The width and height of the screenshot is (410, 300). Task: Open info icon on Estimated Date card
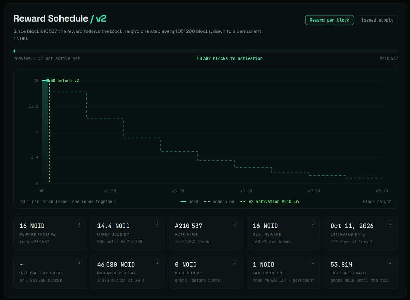(390, 224)
